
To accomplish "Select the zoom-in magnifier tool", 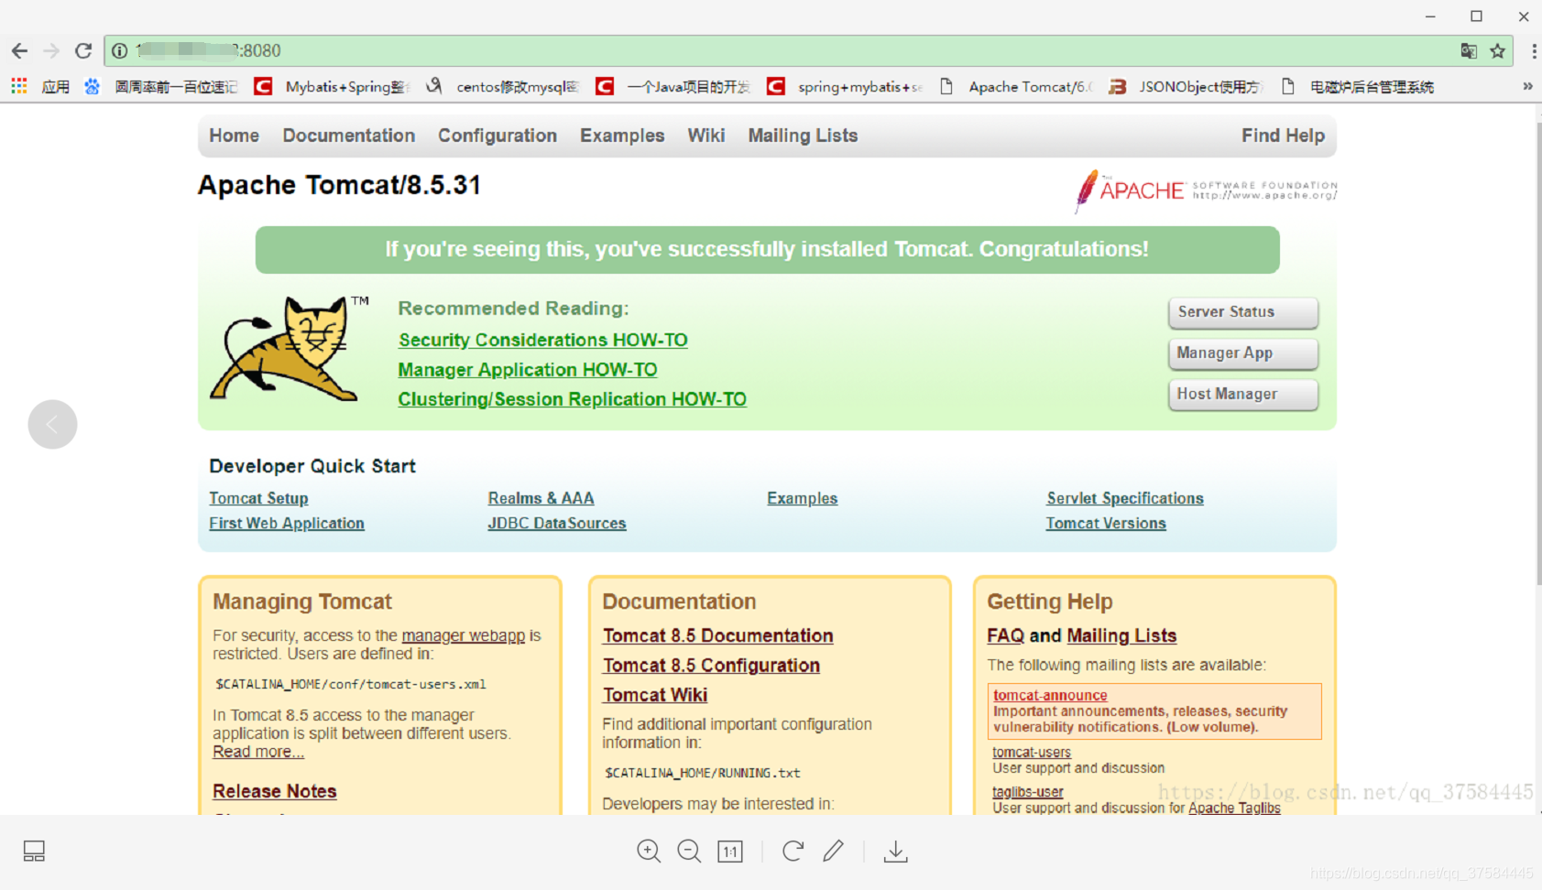I will pyautogui.click(x=649, y=851).
